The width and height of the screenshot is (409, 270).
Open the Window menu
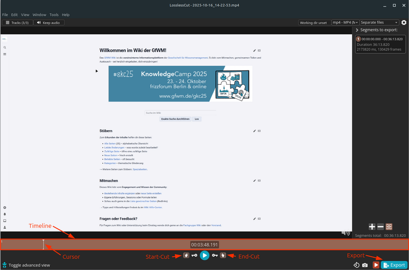pyautogui.click(x=39, y=15)
